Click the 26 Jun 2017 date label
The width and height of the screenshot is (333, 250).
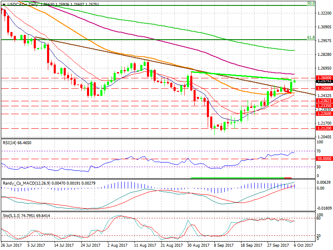coord(10,246)
